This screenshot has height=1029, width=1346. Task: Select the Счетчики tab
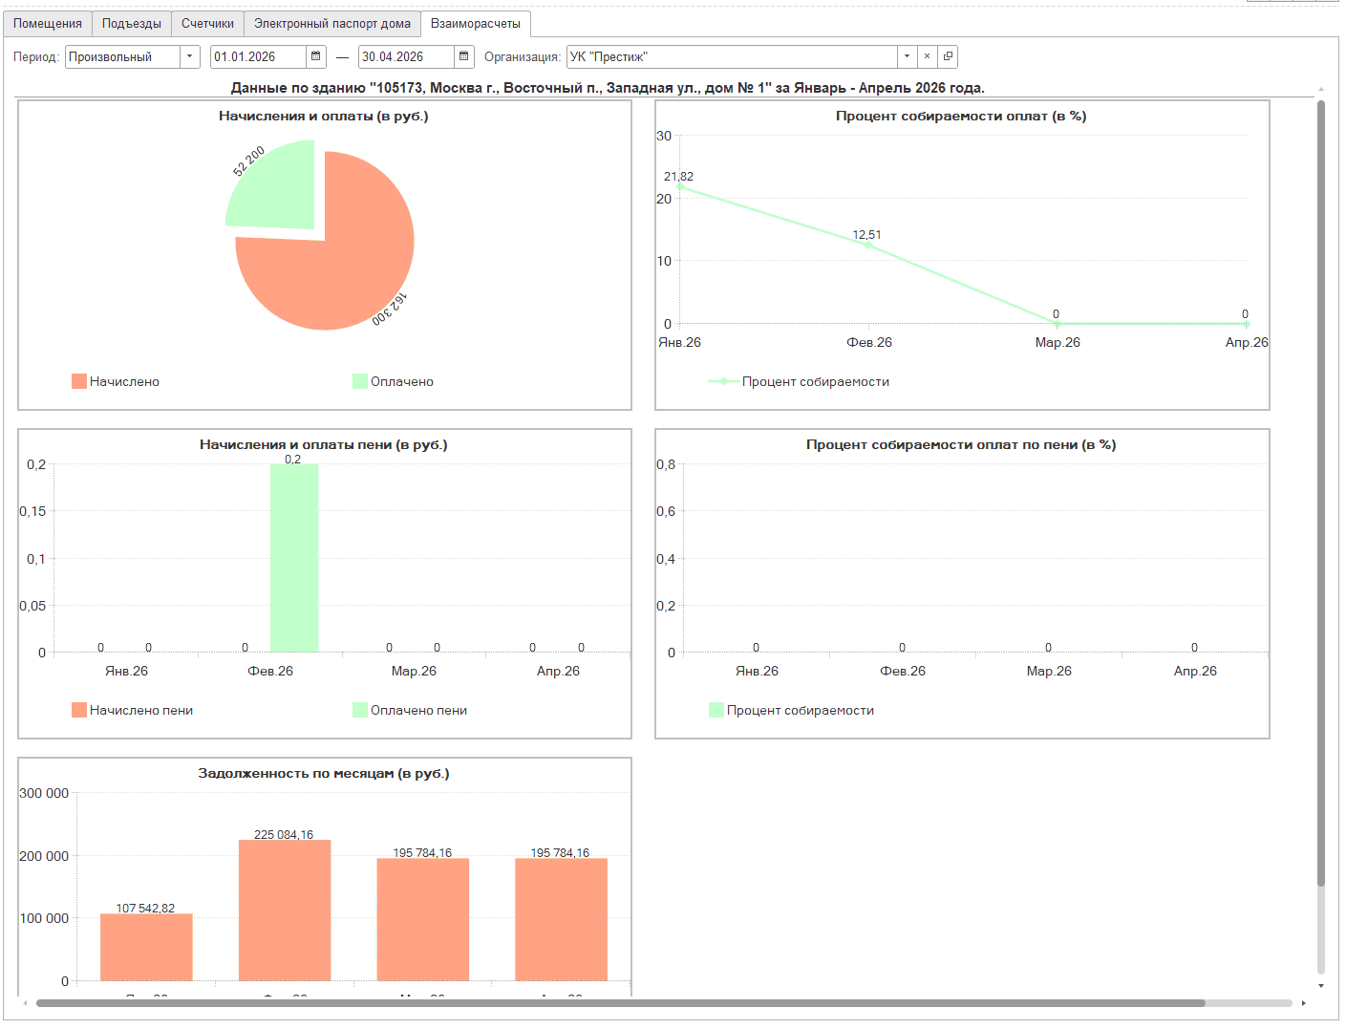(207, 24)
